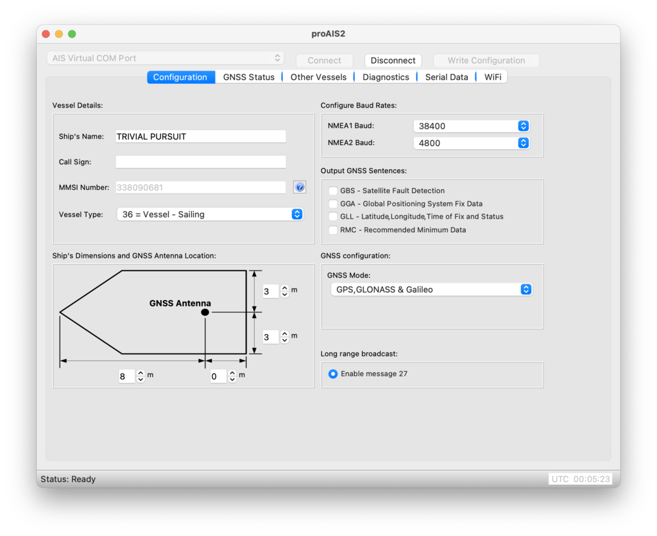Switch to the GNSS Status tab

(x=249, y=77)
